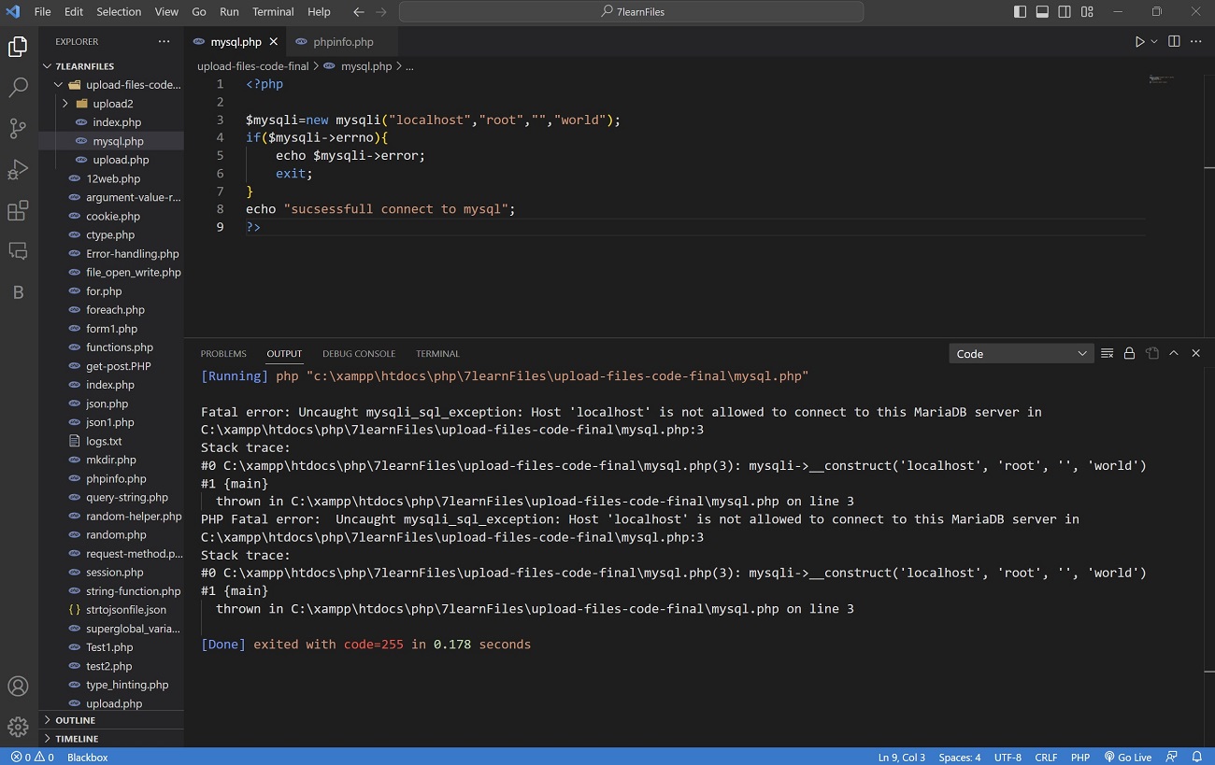The height and width of the screenshot is (765, 1215).
Task: Open the Blackbox 'B' icon in activity bar
Action: coord(18,292)
